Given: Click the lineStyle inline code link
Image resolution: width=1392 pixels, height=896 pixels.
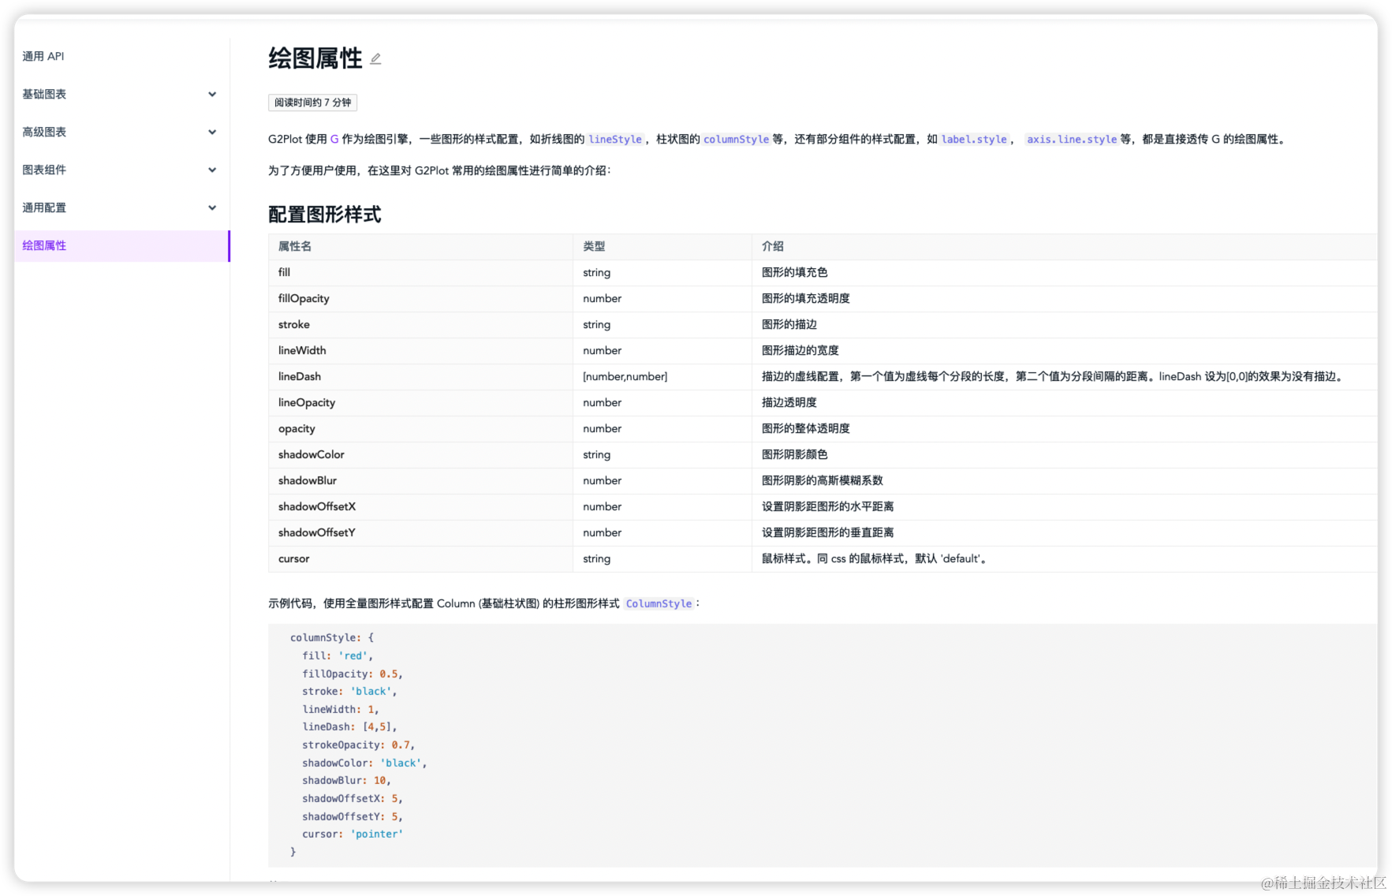Looking at the screenshot, I should (x=614, y=139).
